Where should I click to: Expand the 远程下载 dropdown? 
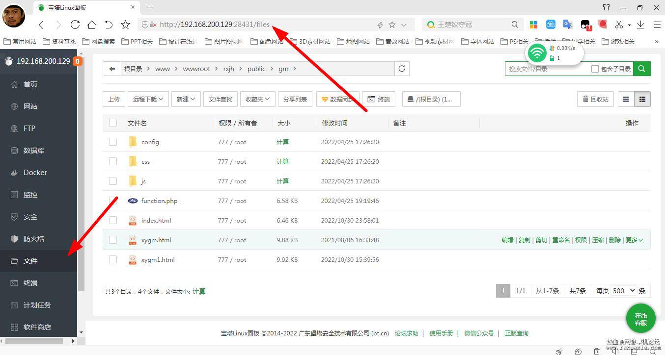[148, 99]
